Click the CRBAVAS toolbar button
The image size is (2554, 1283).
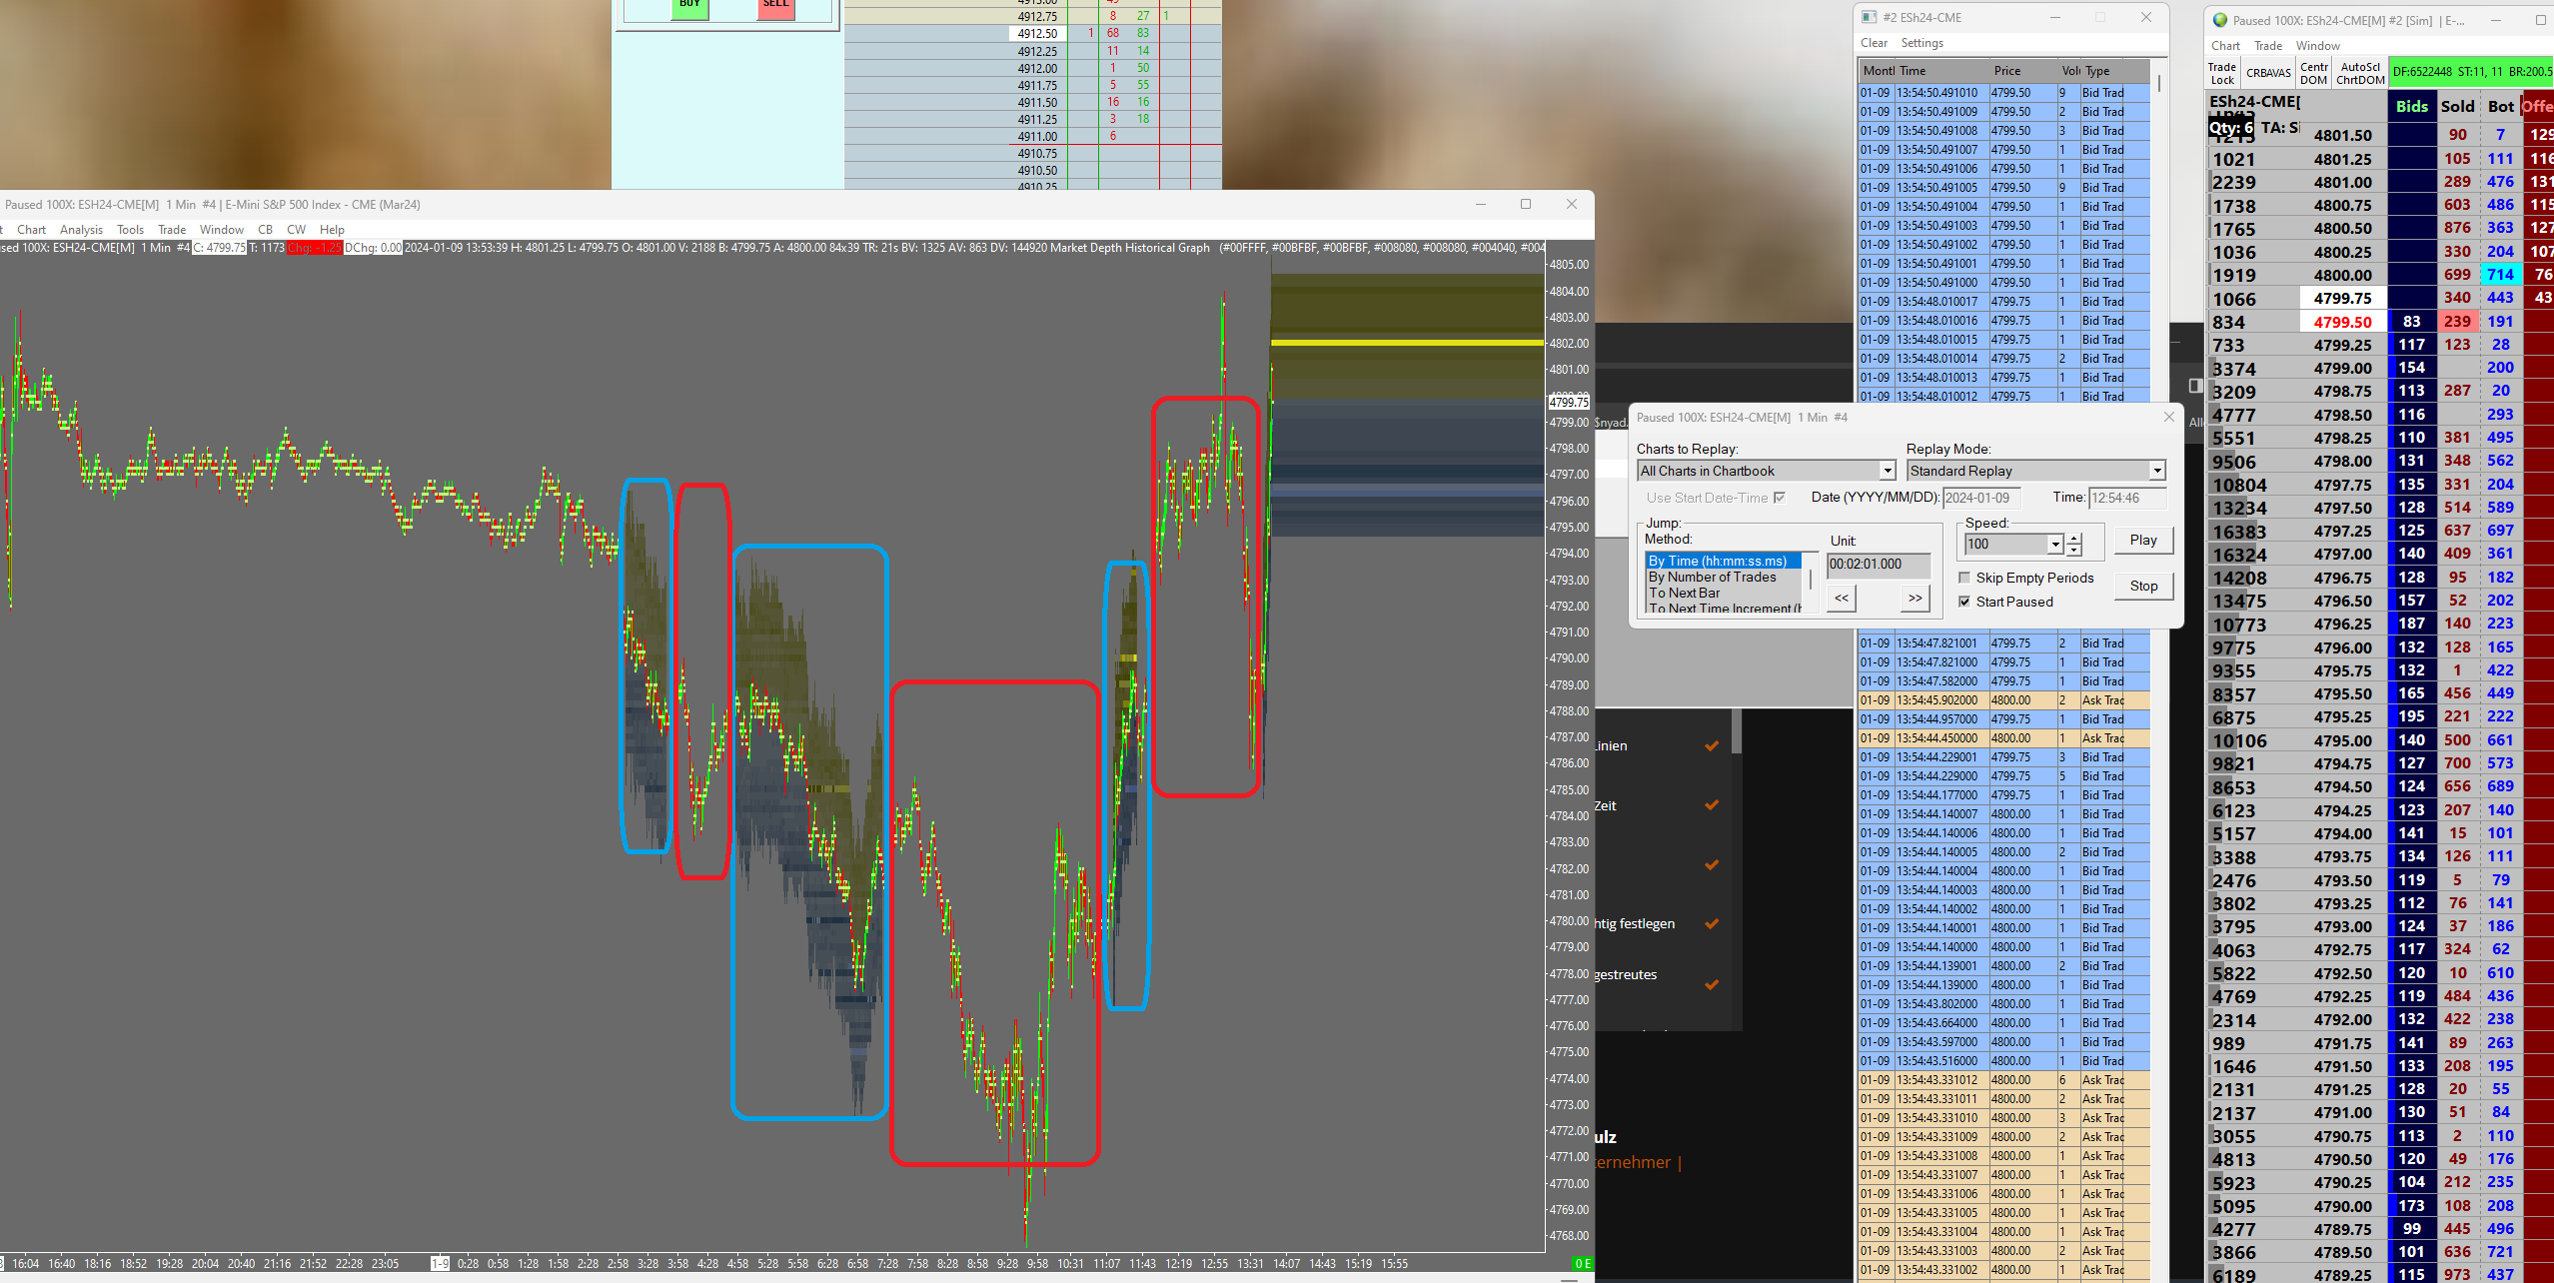click(x=2268, y=74)
